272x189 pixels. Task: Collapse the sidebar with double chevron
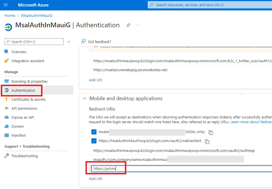69,42
